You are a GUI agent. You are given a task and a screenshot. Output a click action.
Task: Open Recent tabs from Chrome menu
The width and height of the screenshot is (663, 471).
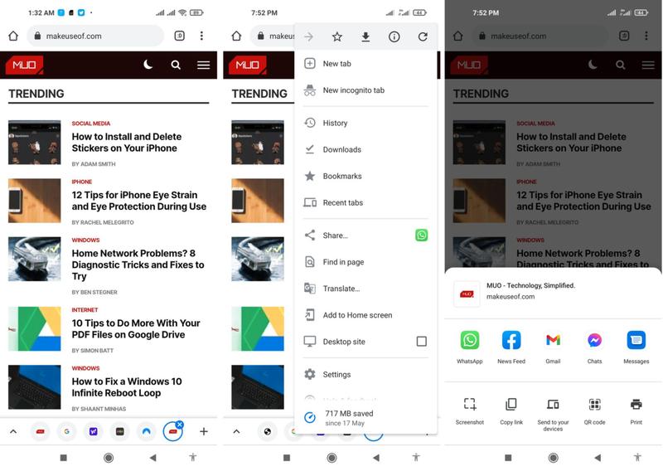point(365,202)
